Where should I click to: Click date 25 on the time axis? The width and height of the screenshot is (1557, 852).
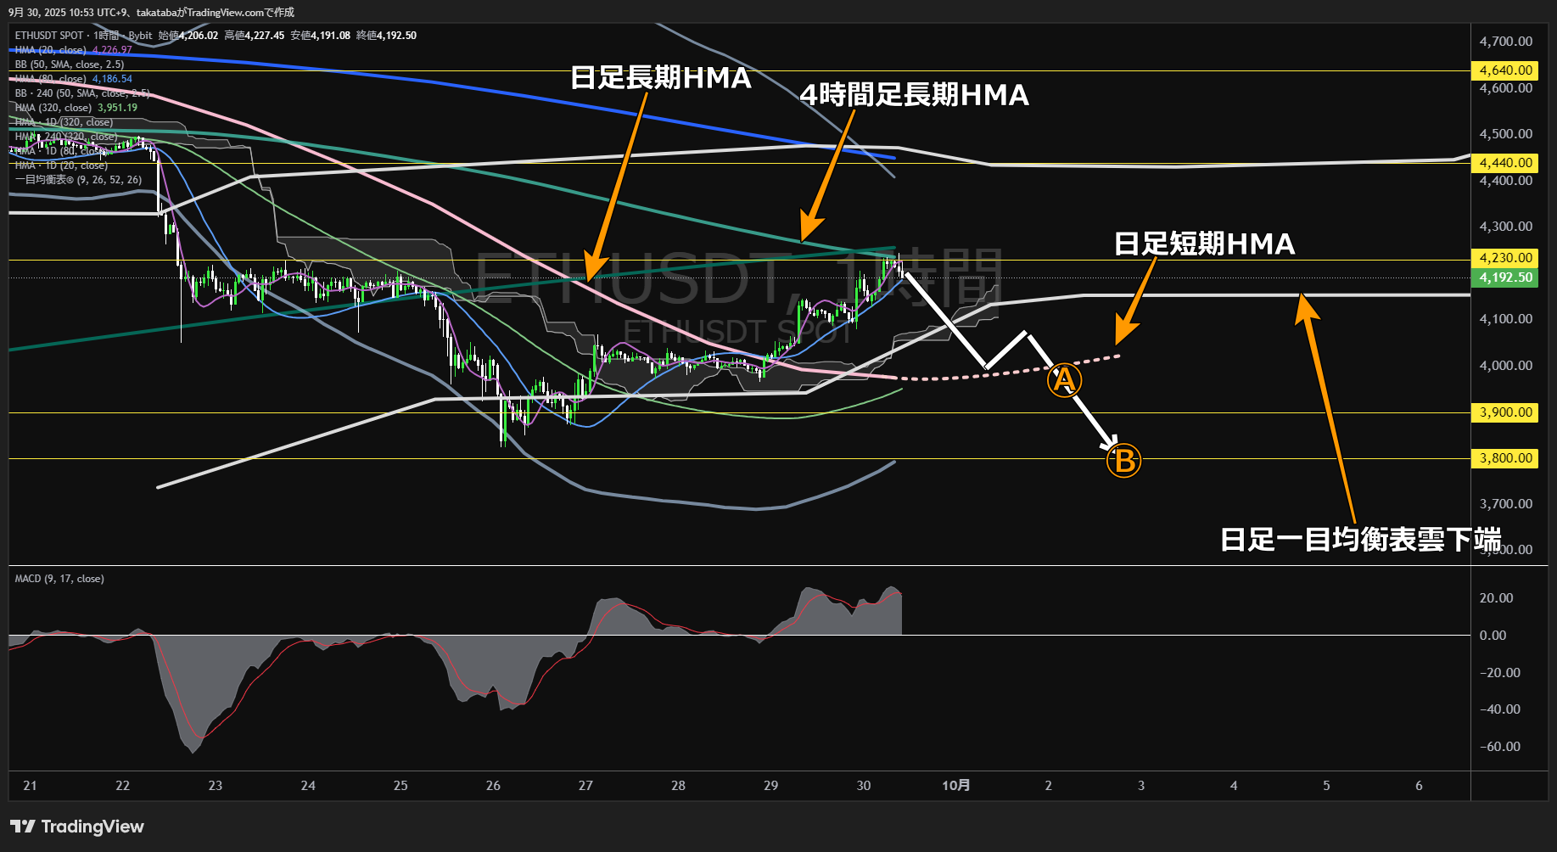point(400,786)
